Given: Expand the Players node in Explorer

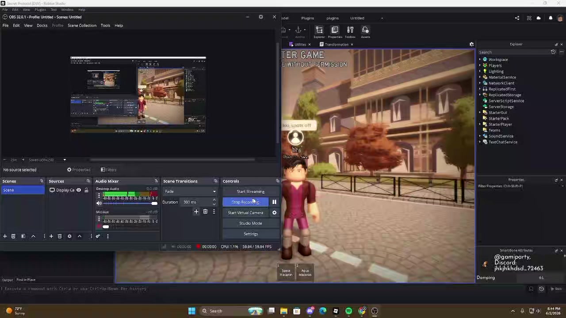Looking at the screenshot, I should (480, 65).
